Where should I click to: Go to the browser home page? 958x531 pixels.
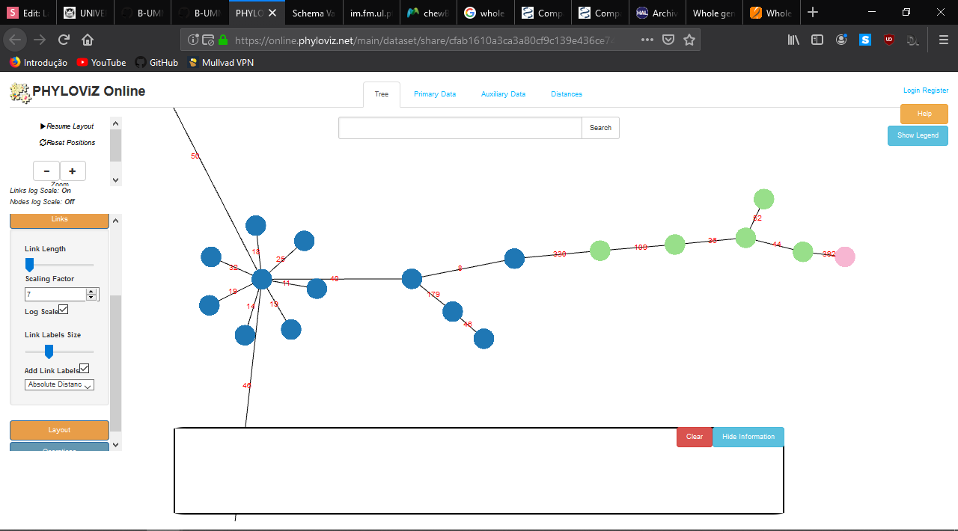[x=88, y=40]
